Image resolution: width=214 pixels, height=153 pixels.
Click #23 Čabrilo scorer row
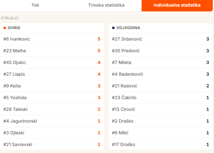(x=161, y=98)
